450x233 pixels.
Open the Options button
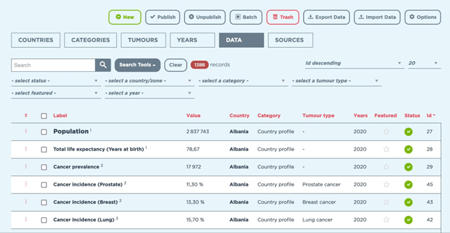(x=423, y=17)
